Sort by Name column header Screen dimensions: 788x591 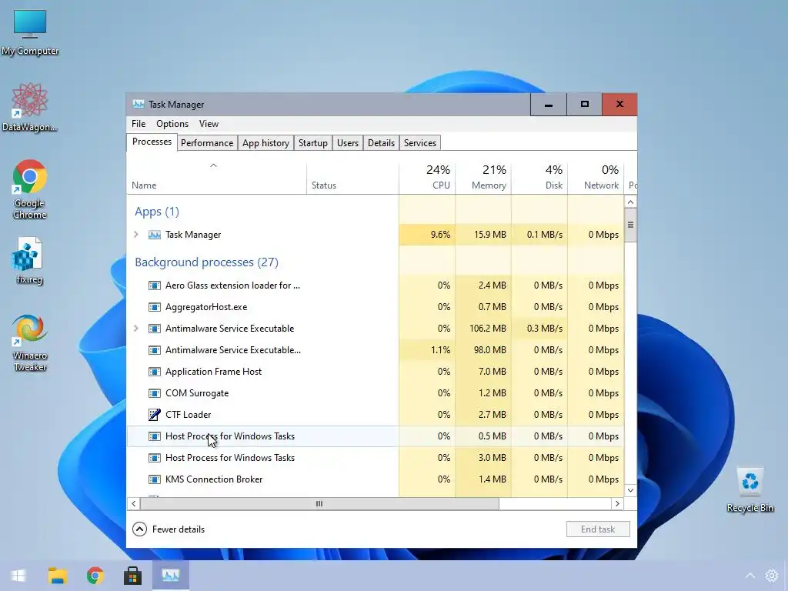[x=216, y=178]
